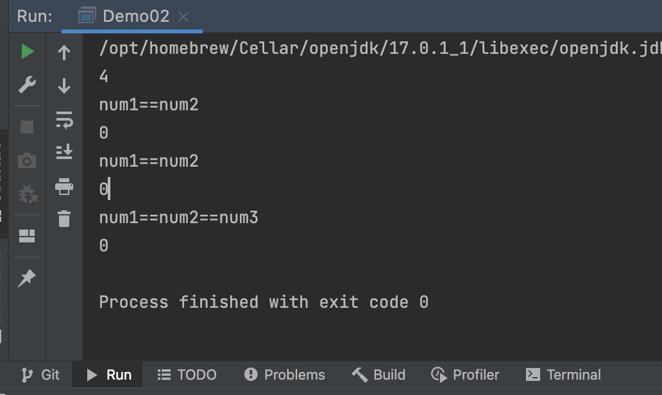Switch to the TODO tool window
The height and width of the screenshot is (395, 662).
pyautogui.click(x=187, y=374)
